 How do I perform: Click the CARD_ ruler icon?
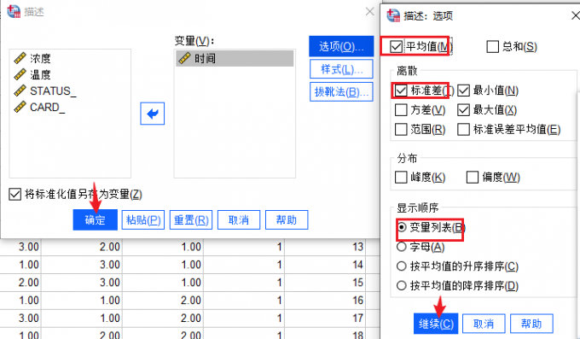[x=20, y=107]
